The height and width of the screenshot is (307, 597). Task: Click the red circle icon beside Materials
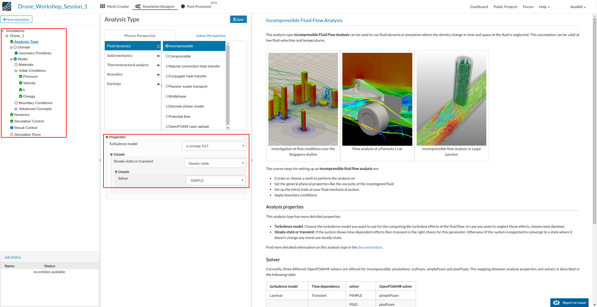click(16, 65)
